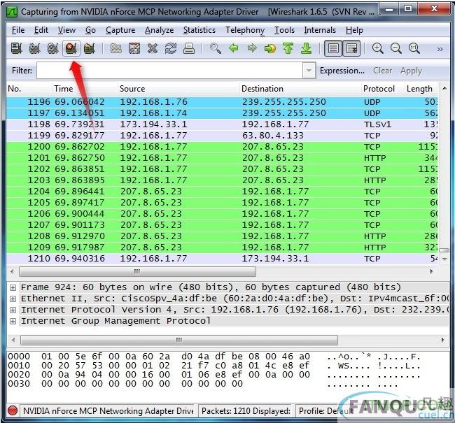Click the Profile: Default status entry
The width and height of the screenshot is (455, 423).
(x=325, y=411)
